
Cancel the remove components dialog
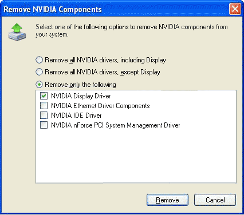pos(215,200)
